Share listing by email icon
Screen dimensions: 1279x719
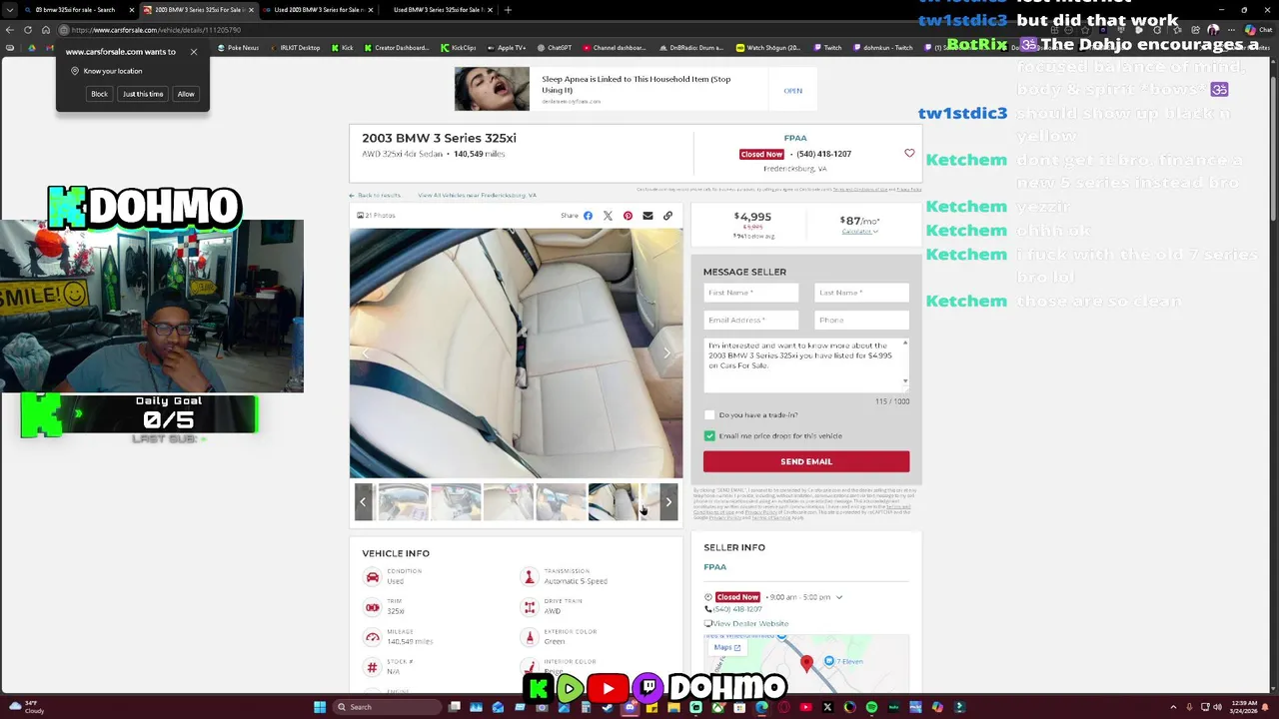[x=647, y=216]
